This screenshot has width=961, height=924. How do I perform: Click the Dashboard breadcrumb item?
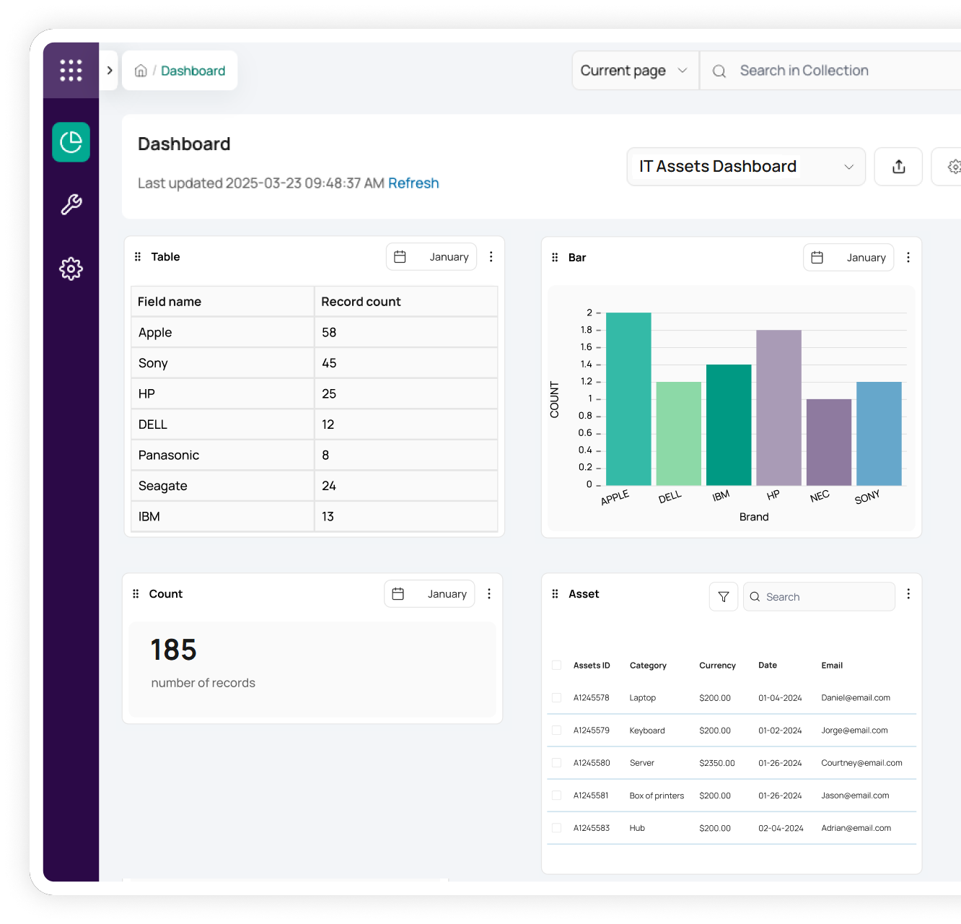(x=193, y=71)
